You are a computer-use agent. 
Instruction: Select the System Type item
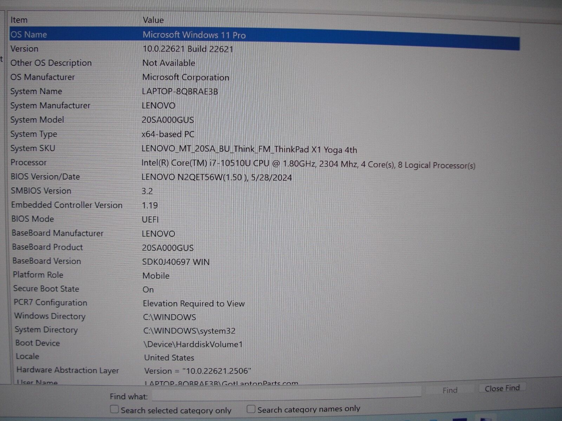tap(34, 134)
